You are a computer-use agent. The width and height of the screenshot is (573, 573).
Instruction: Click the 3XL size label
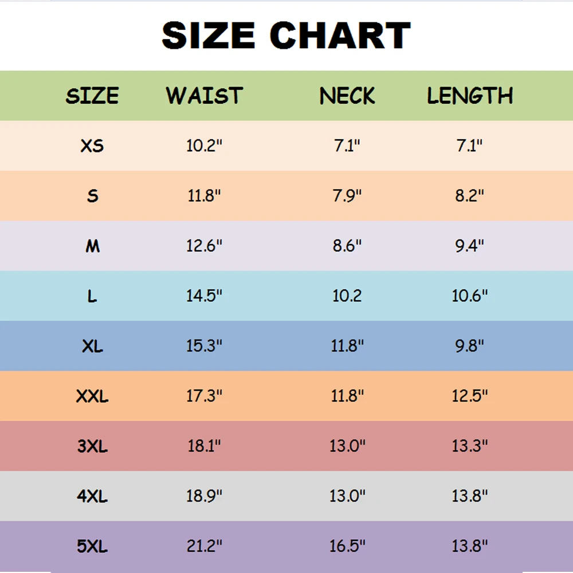click(92, 446)
